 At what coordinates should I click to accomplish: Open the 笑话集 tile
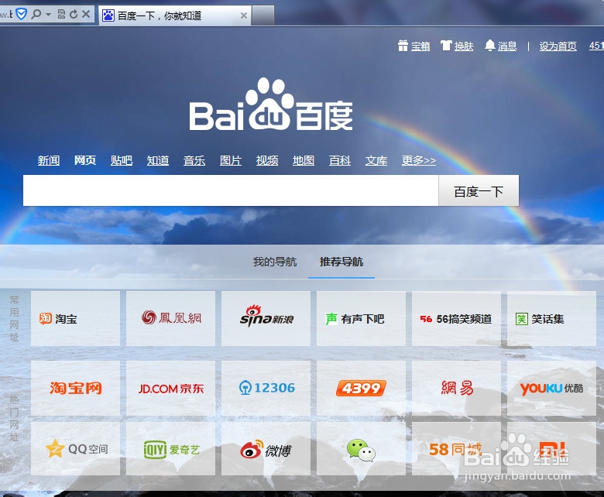click(x=551, y=319)
